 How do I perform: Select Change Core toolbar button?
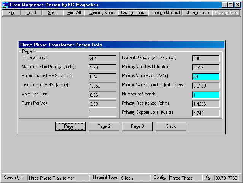click(x=197, y=13)
